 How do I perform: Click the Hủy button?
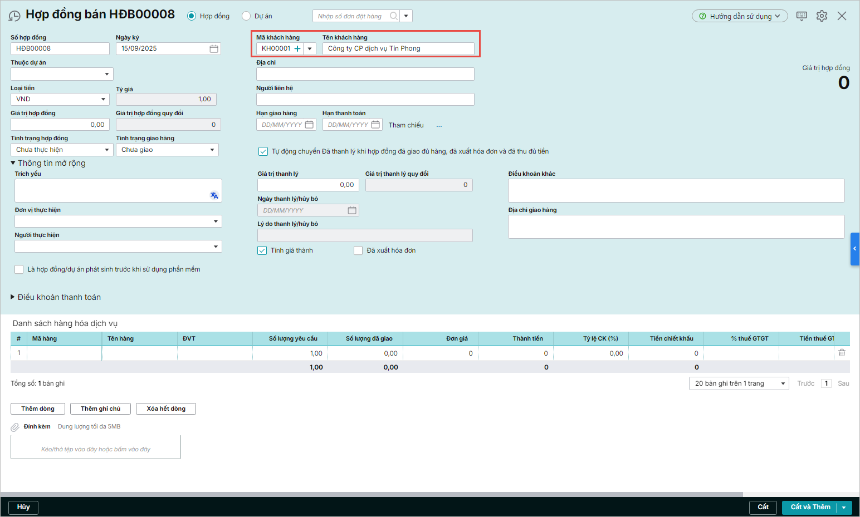click(x=23, y=507)
